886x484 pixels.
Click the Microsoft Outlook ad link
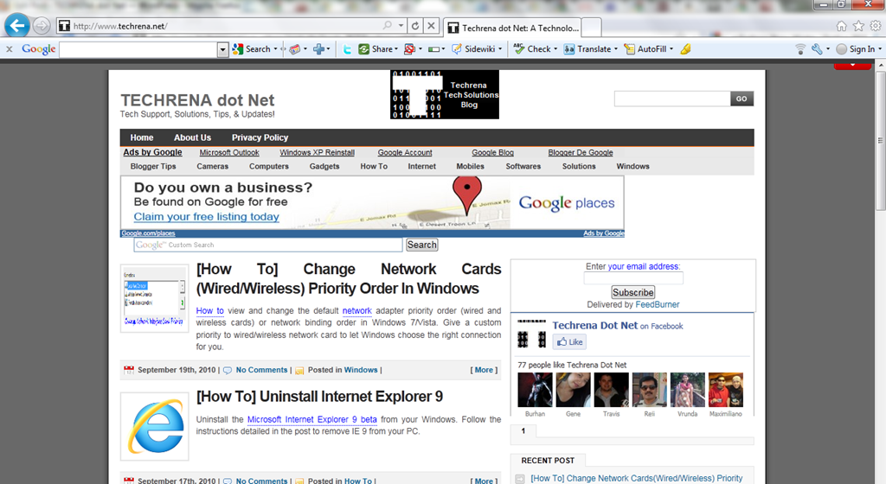[229, 152]
